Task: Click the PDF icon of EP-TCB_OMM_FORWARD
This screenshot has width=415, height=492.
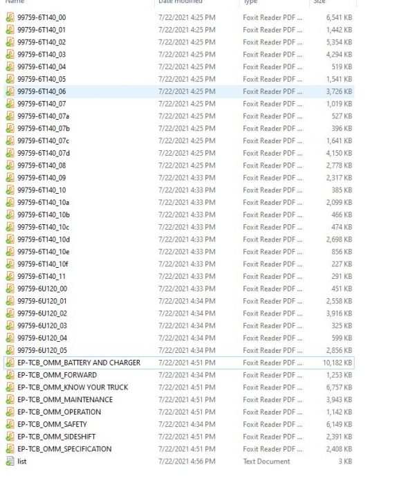Action: [x=10, y=375]
